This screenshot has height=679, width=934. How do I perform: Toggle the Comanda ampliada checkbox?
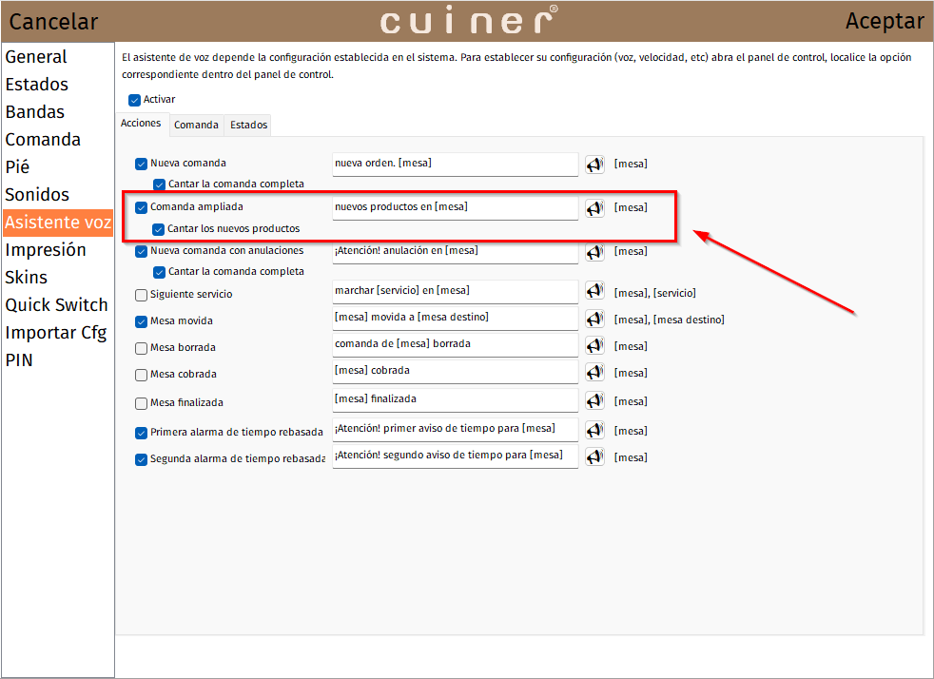[141, 207]
